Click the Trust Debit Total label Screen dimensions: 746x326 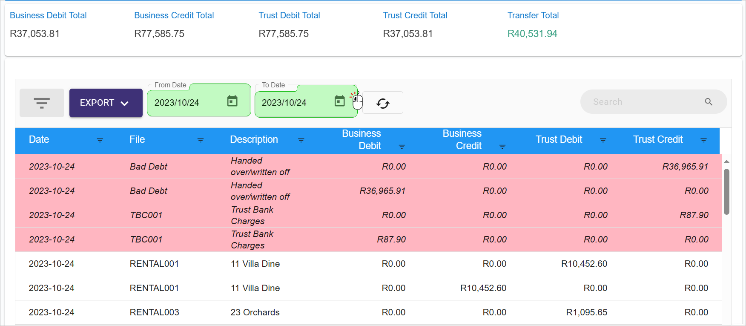[289, 15]
